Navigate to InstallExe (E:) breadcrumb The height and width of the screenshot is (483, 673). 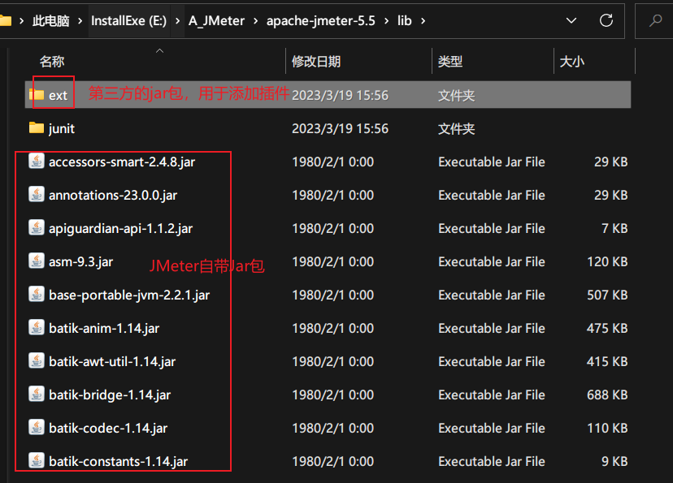tap(128, 20)
